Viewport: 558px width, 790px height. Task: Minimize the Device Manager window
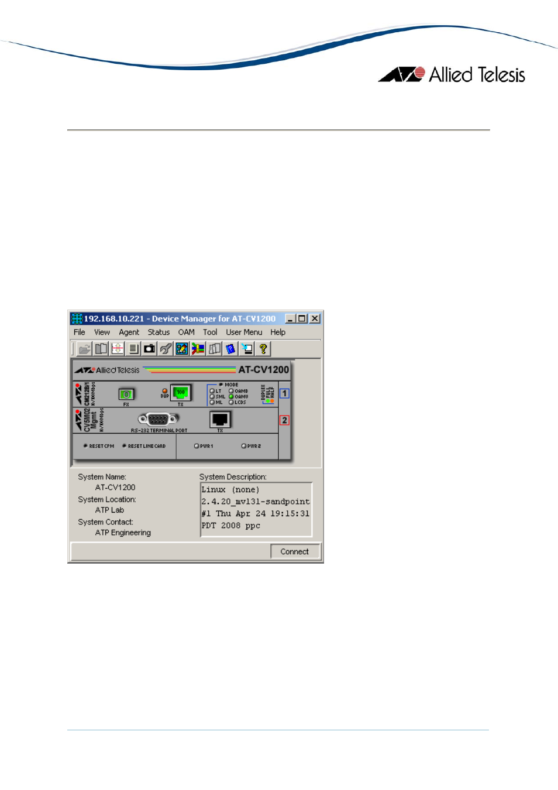pos(290,319)
